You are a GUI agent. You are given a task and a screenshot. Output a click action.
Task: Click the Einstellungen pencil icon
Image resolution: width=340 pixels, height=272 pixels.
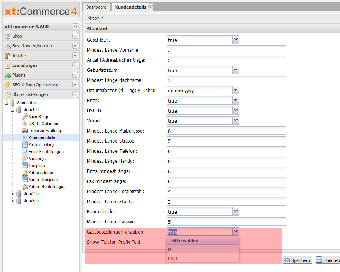(x=8, y=66)
